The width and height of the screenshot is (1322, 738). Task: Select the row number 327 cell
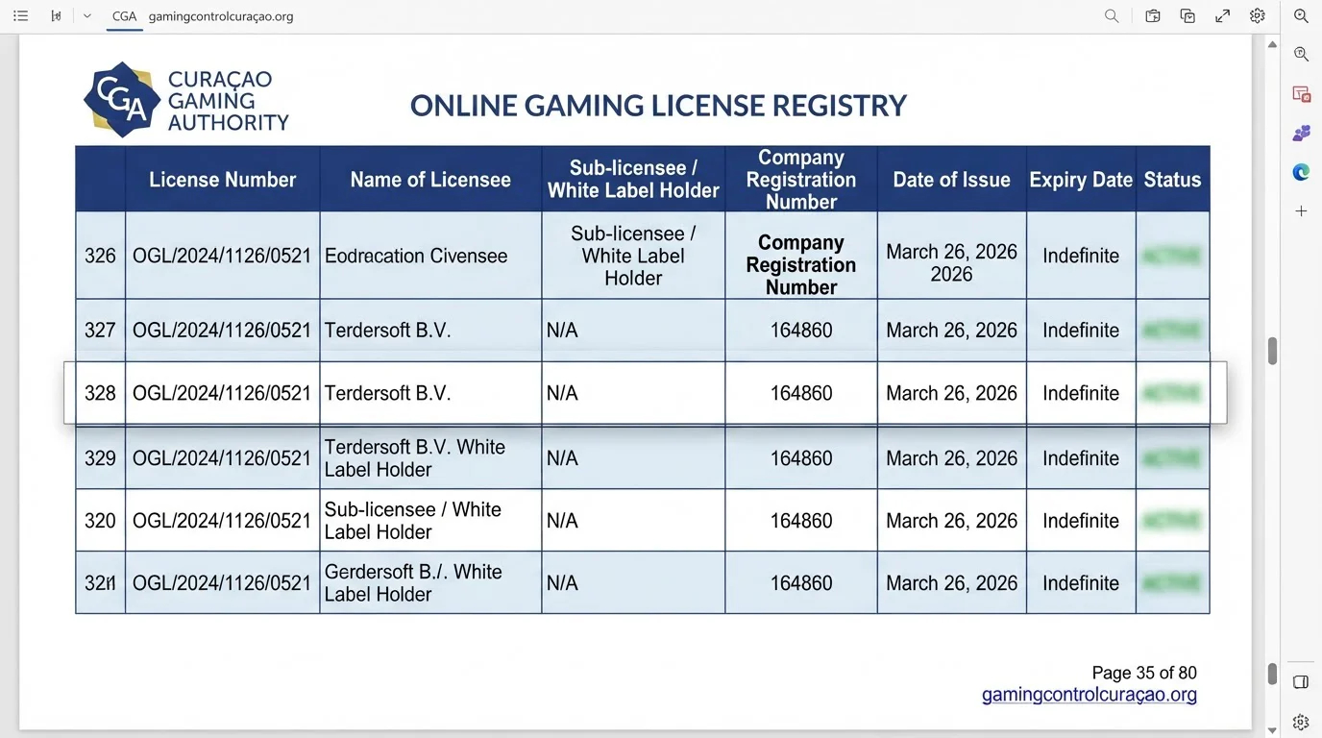point(100,331)
